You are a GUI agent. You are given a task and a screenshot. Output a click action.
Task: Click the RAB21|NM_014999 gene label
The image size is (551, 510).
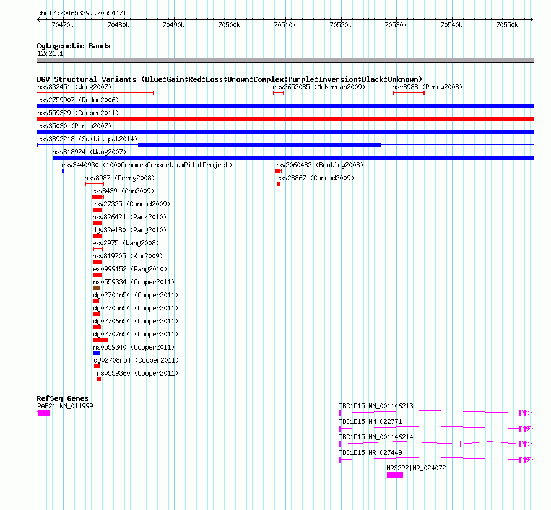65,406
